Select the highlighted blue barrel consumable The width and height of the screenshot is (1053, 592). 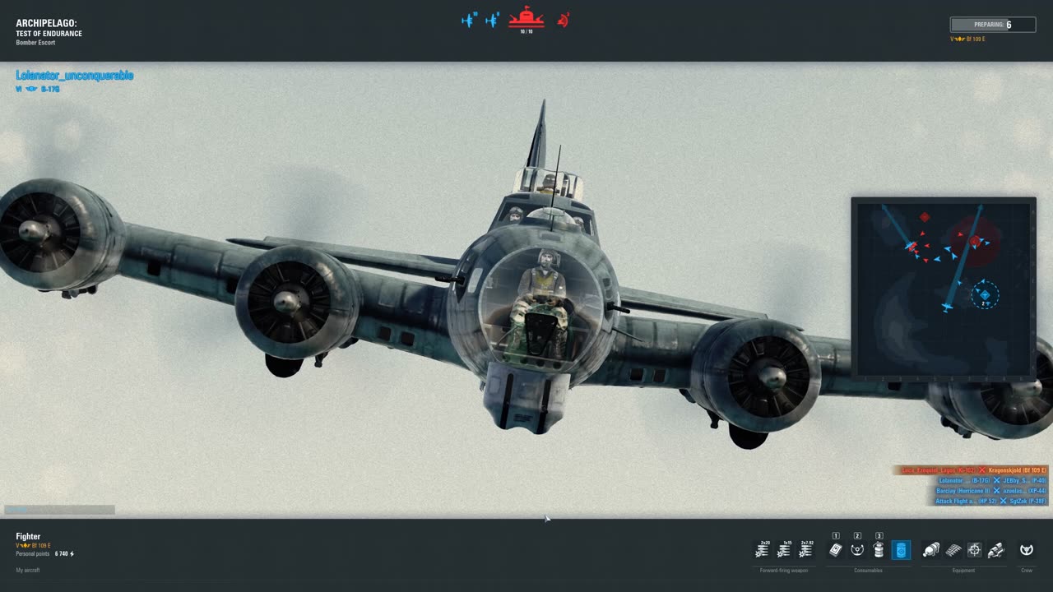click(901, 550)
